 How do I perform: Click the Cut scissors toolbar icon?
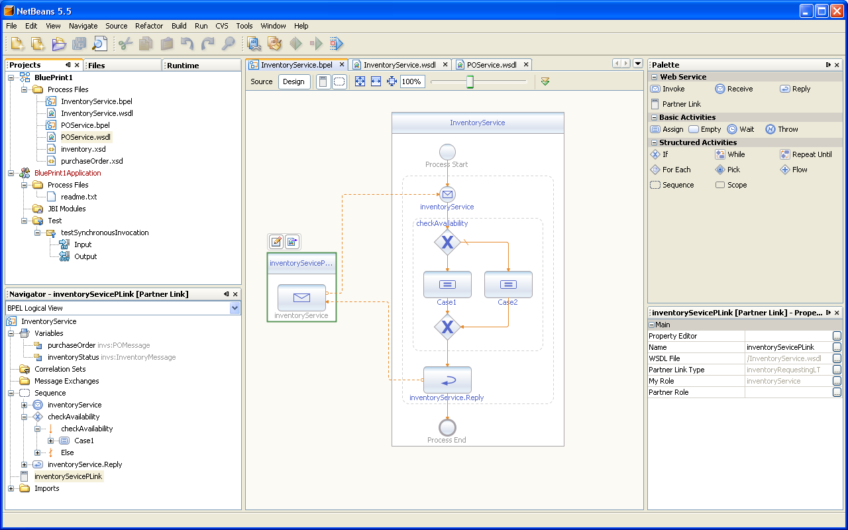(125, 44)
